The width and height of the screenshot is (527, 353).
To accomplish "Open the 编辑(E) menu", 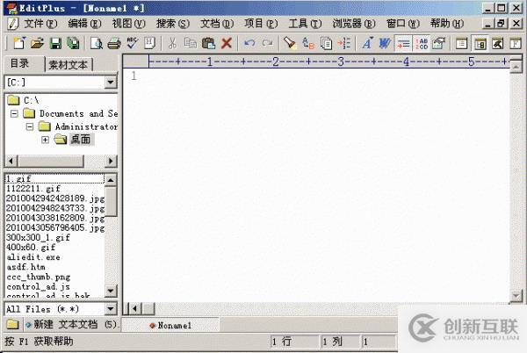I will (84, 24).
